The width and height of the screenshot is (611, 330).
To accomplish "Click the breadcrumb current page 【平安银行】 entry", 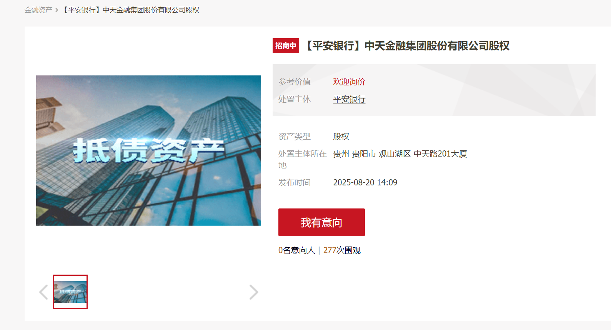I will [x=130, y=10].
